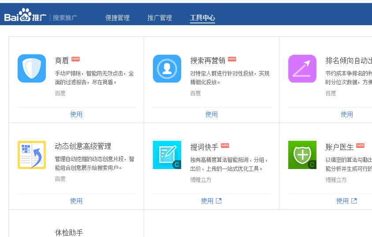The image size is (372, 237).
Task: Click the 手动IP排除 description text
Action: tap(94, 78)
